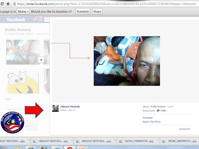Screen dimensions: 199x149
Task: Click the image file icon of the 295346 download
Action: point(164,141)
